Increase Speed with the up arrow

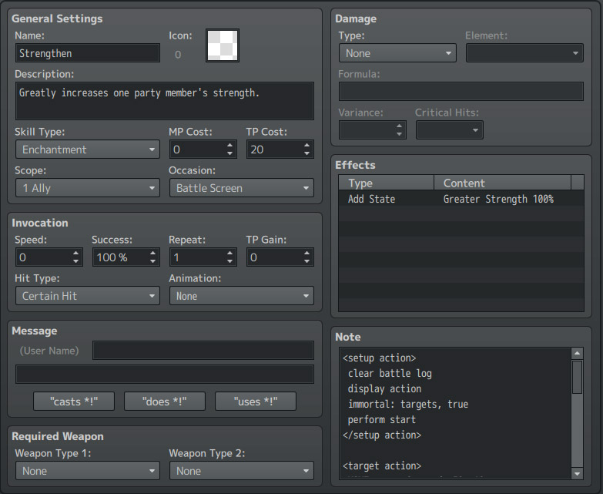point(76,253)
